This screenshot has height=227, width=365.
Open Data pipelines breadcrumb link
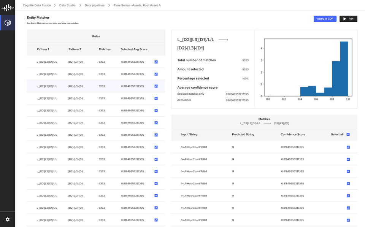point(94,5)
